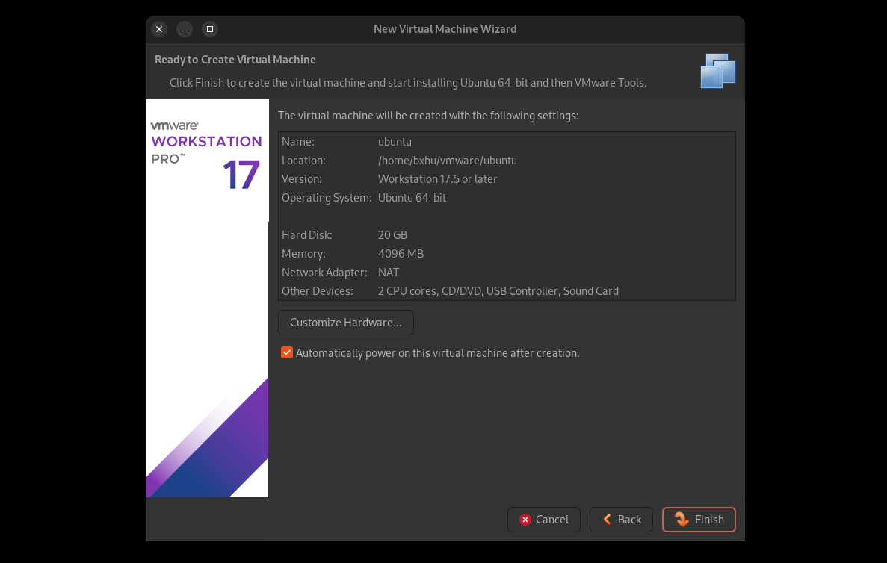Click the Location path /home/bxhu/vmware/ubuntu
Screen dimensions: 887x563
pos(447,161)
